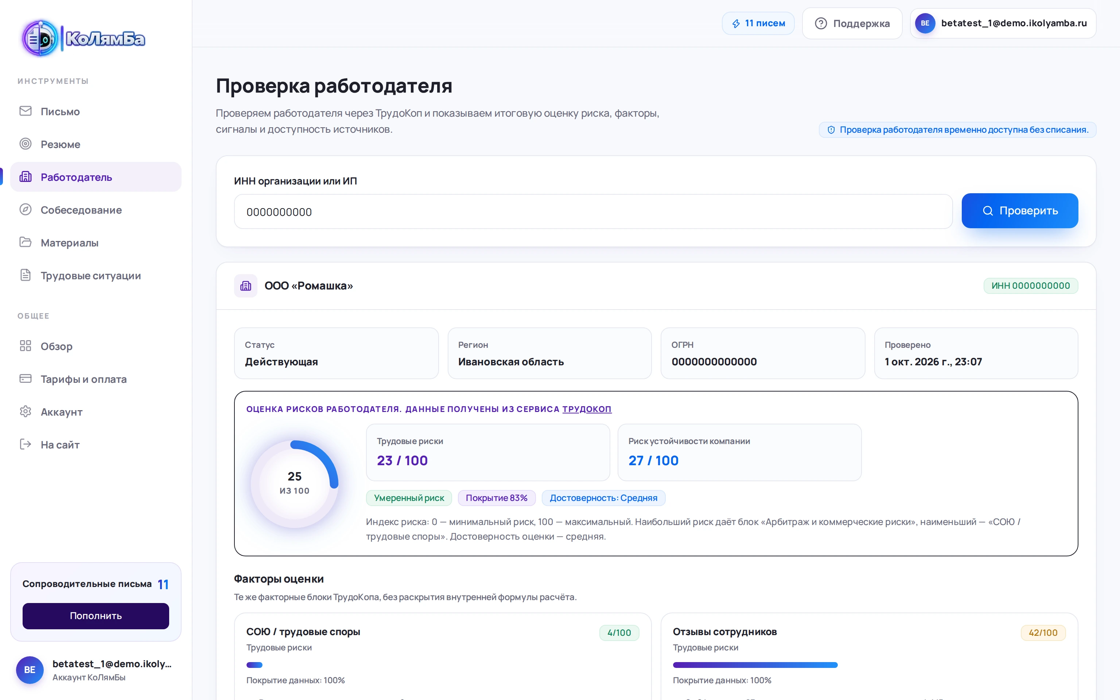The image size is (1120, 700).
Task: Click the Проверить button
Action: click(1020, 211)
